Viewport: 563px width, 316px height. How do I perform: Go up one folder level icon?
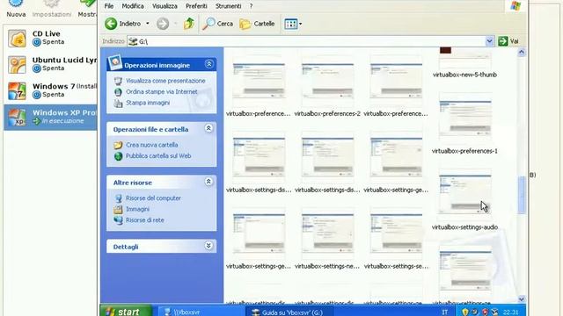pos(189,24)
